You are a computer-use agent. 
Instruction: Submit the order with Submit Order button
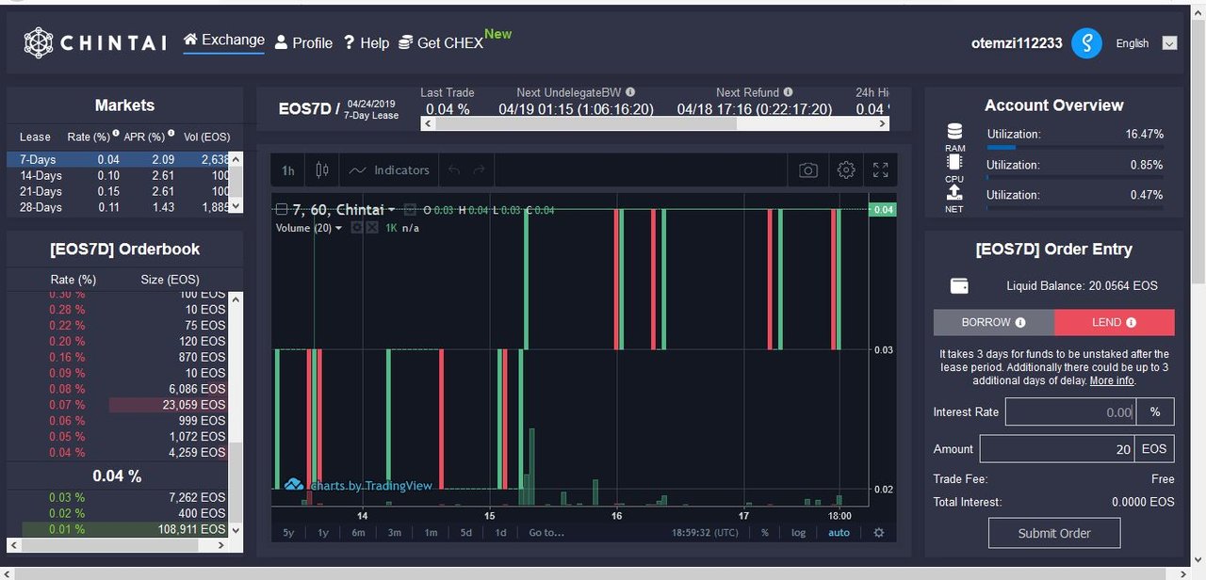coord(1054,533)
